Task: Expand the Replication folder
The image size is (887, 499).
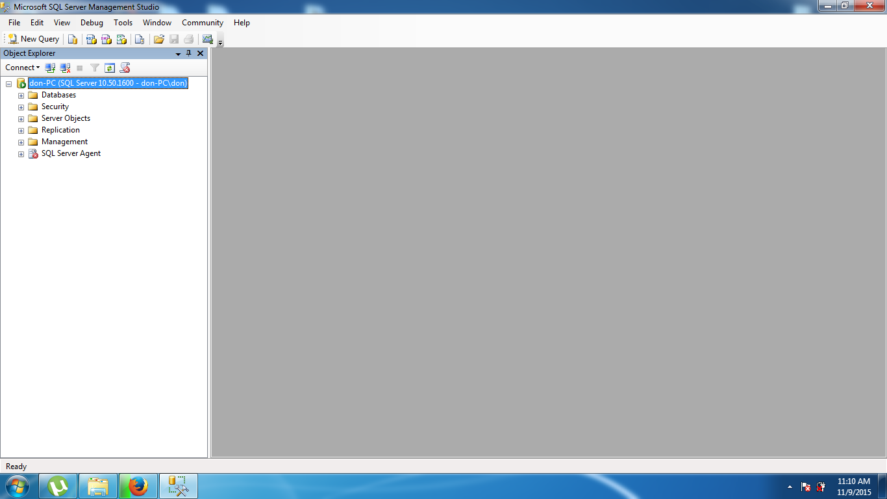Action: point(21,131)
